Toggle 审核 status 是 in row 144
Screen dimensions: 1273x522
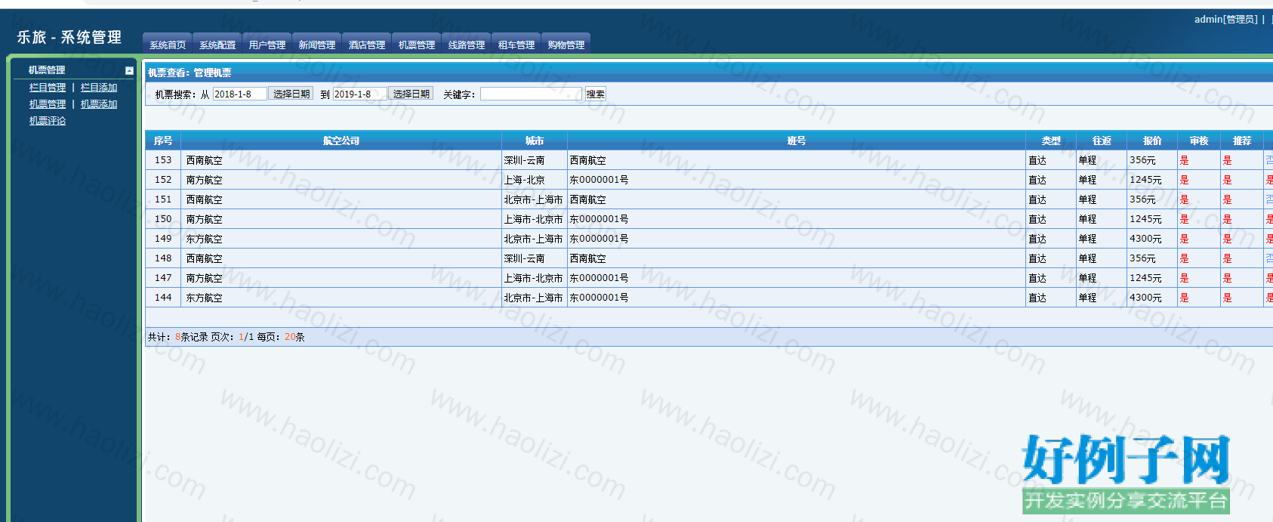[1184, 298]
